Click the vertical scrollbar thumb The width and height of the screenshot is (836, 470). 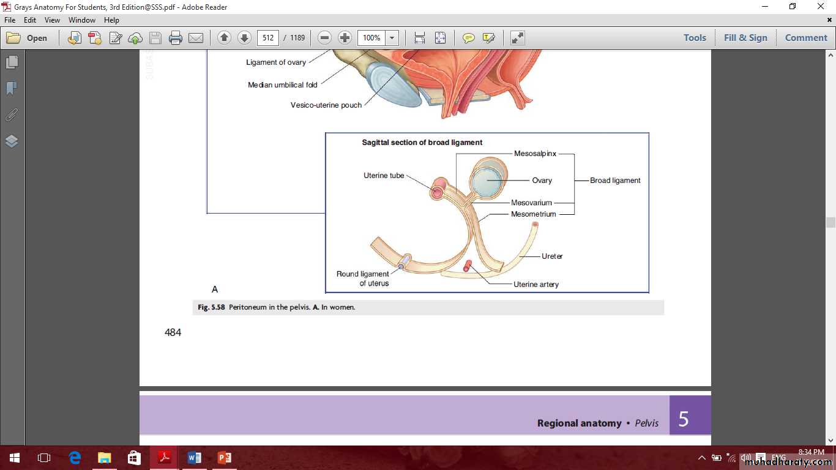click(830, 223)
